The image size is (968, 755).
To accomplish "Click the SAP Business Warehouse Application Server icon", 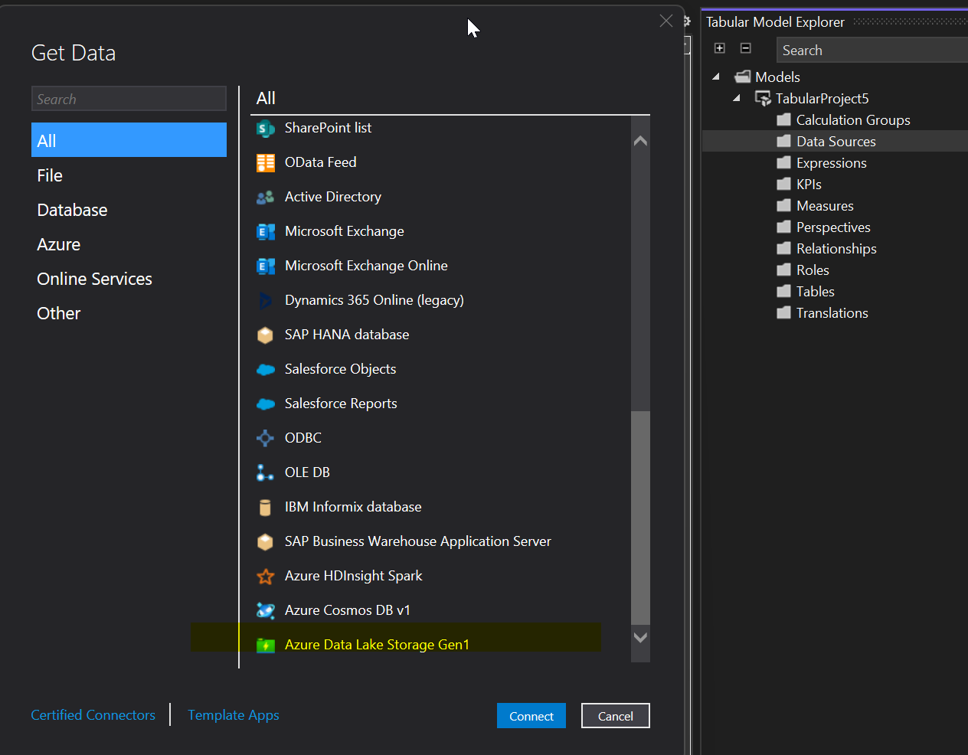I will tap(265, 541).
